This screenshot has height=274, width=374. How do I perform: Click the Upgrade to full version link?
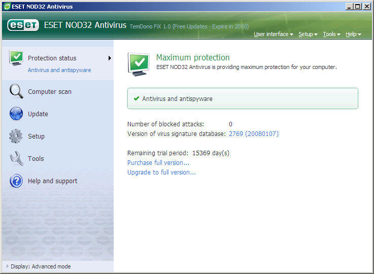click(161, 173)
